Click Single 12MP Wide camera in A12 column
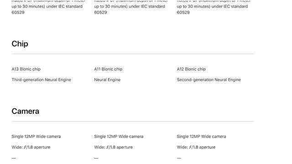 pyautogui.click(x=201, y=137)
